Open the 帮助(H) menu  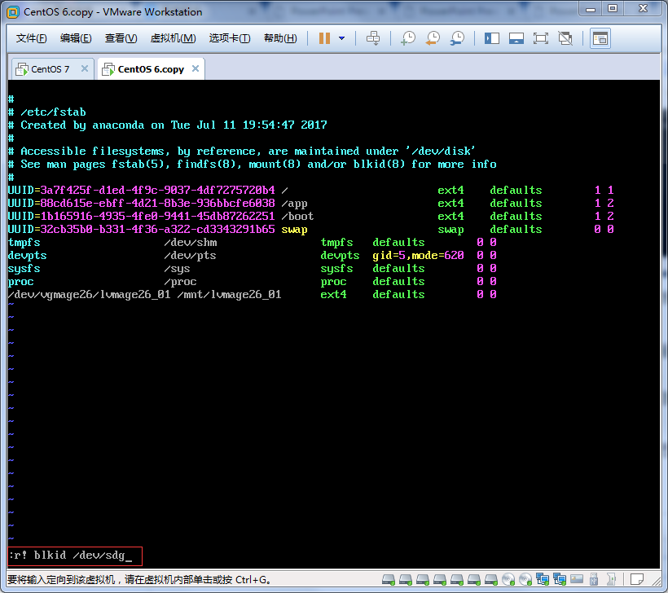[x=280, y=38]
